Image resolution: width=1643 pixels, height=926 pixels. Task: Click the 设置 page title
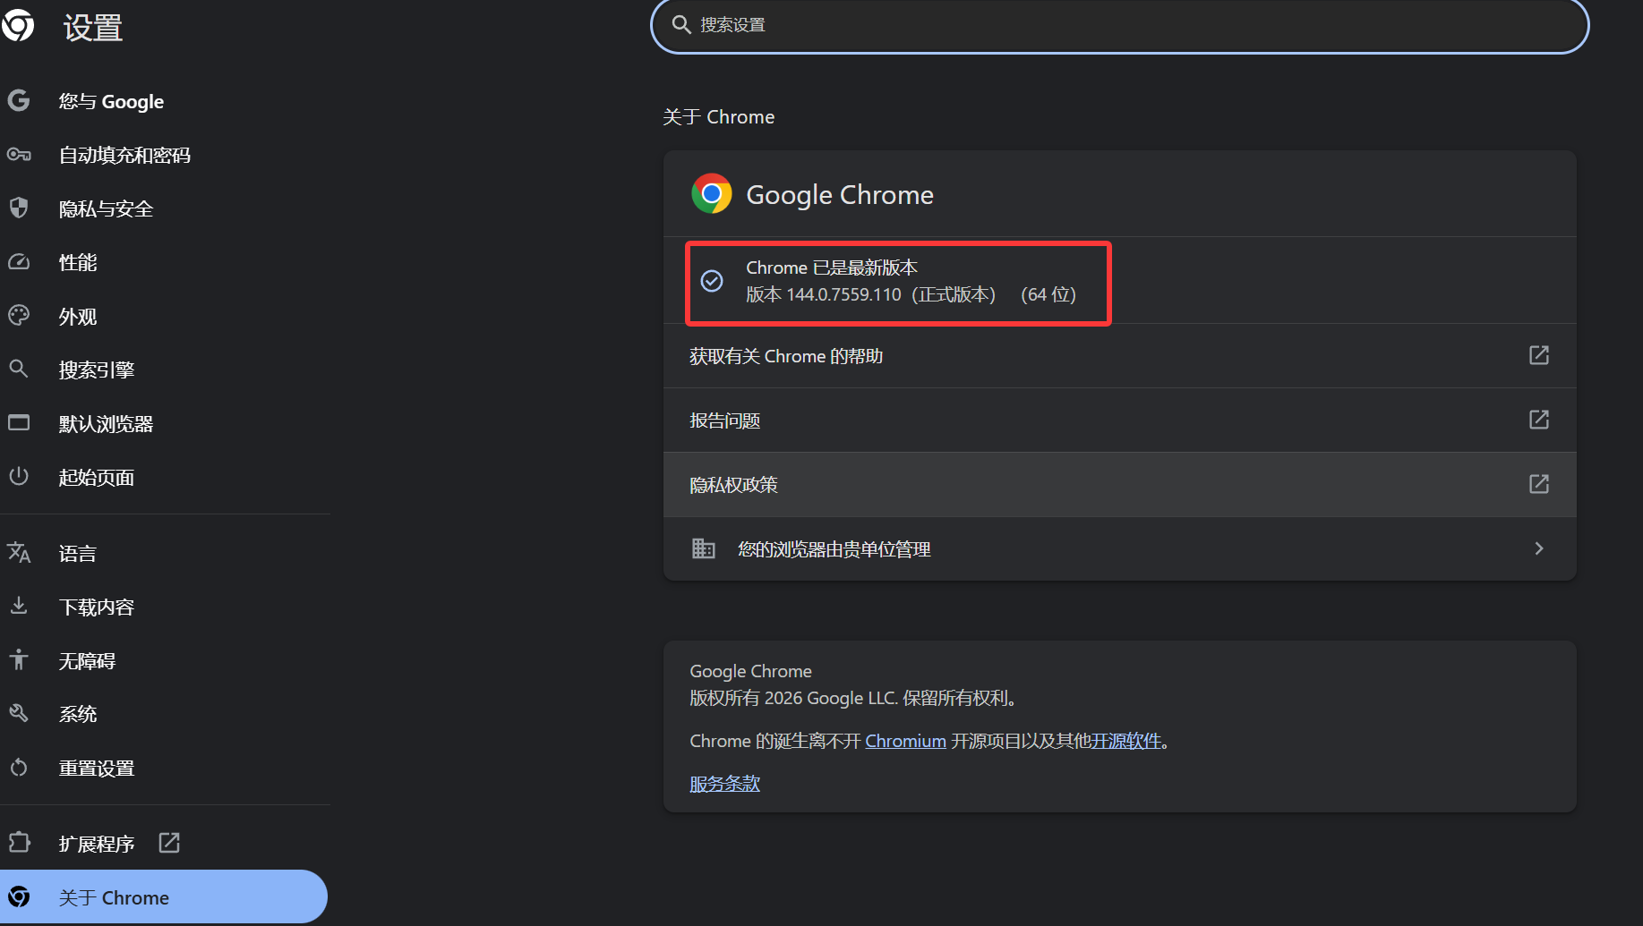pyautogui.click(x=92, y=28)
